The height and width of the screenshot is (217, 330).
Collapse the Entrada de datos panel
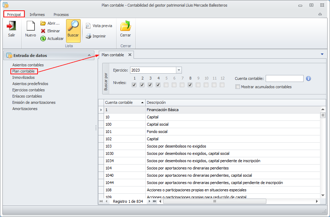(x=89, y=55)
